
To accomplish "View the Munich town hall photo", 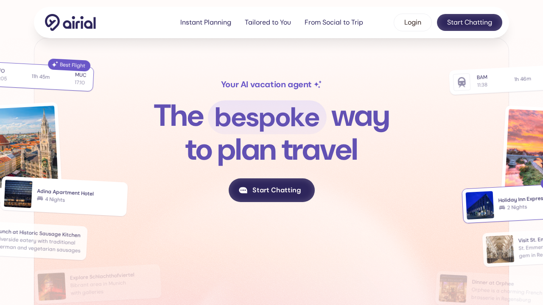I will 28,142.
